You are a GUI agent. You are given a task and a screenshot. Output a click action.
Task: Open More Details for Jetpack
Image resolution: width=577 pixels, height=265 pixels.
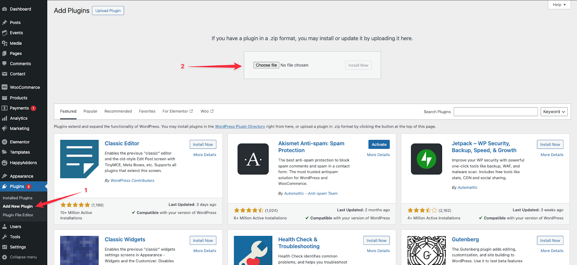[x=552, y=155]
